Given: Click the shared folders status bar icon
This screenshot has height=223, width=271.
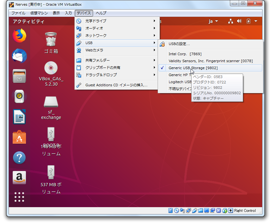Looking at the screenshot, I should tap(200, 211).
